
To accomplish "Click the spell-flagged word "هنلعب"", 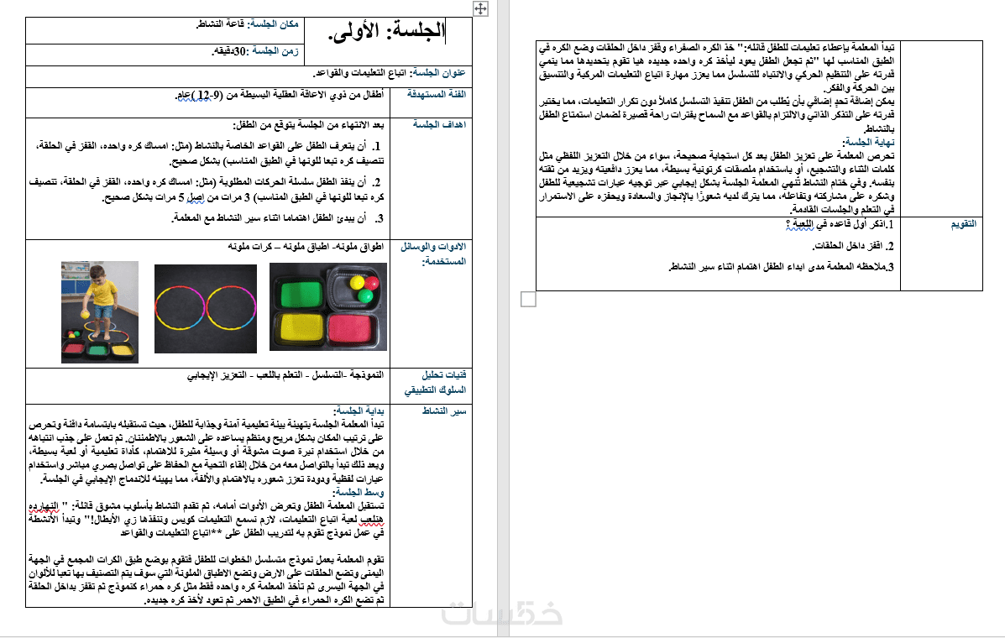I will 372,520.
